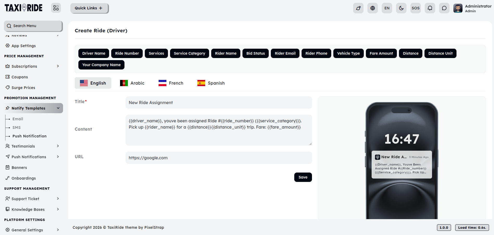Expand the Knowledge Bases menu
This screenshot has width=494, height=235.
33,209
